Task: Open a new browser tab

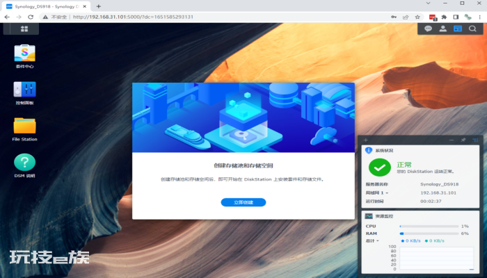Action: pos(99,6)
